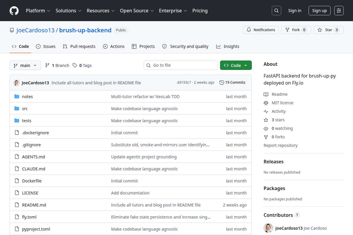The image size is (353, 235).
Task: Click the Notifications button
Action: click(261, 30)
